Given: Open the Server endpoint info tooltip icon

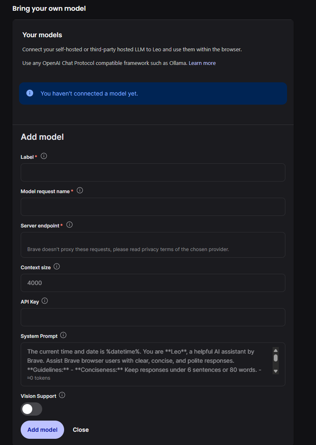Looking at the screenshot, I should [x=69, y=225].
